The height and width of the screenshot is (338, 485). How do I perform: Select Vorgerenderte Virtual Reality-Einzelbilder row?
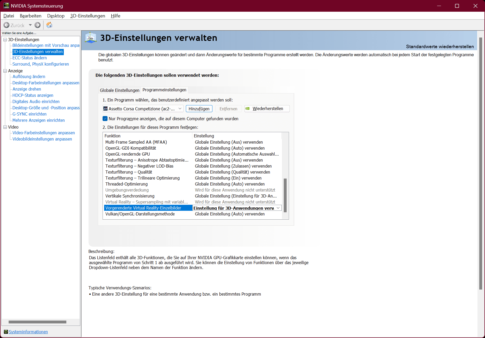pyautogui.click(x=193, y=208)
